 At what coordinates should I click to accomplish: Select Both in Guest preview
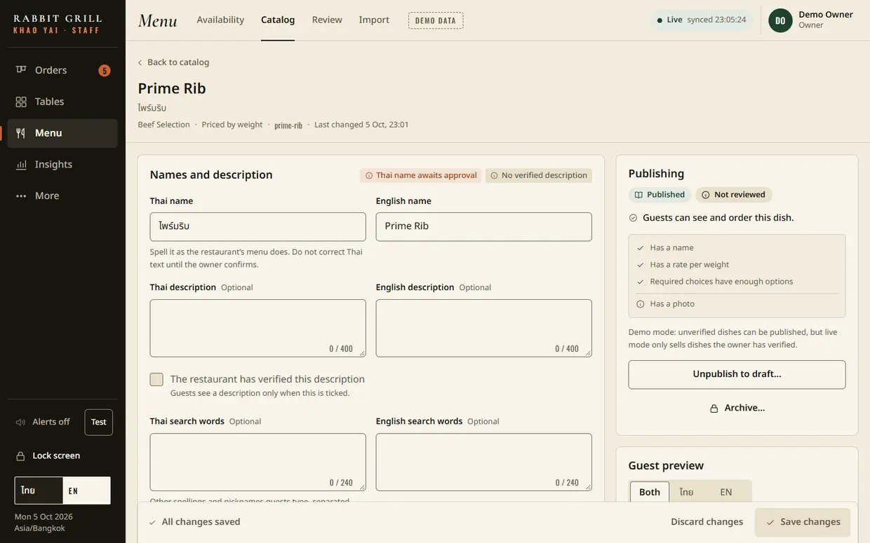650,492
